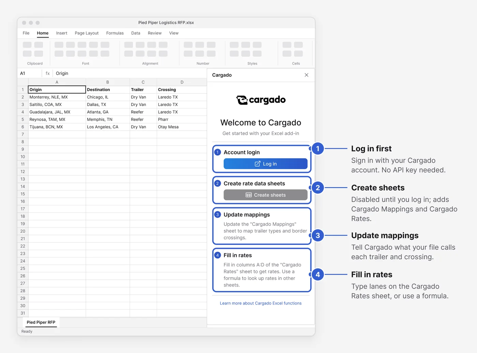Viewport: 477px width, 353px height.
Task: Select Dry Van cell in Chicago row
Action: [x=143, y=97]
